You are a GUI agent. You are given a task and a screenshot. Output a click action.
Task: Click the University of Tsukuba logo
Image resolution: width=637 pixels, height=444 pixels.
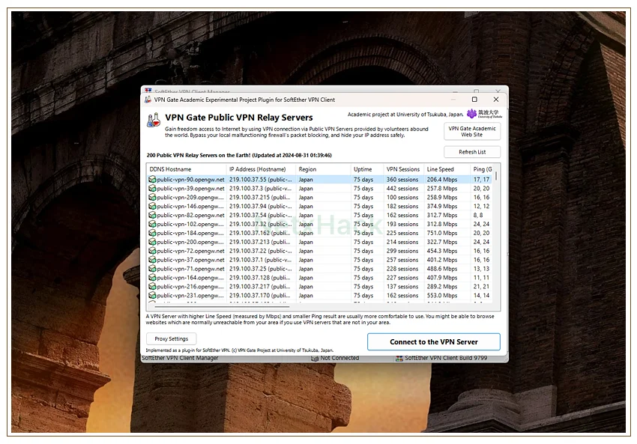pyautogui.click(x=484, y=114)
